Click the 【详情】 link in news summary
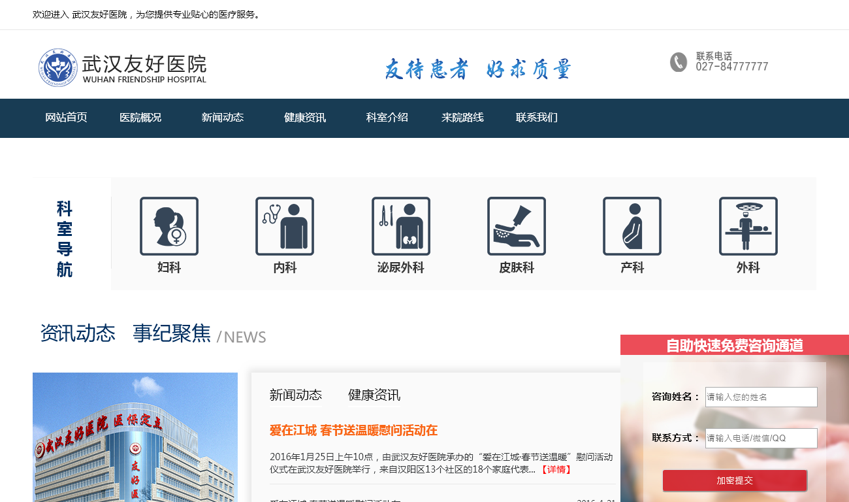The width and height of the screenshot is (849, 502). [x=556, y=469]
